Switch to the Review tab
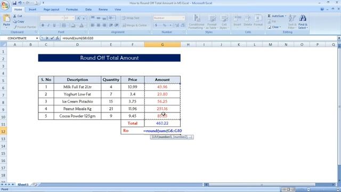Viewport: 341px width, 192px height. pyautogui.click(x=103, y=10)
